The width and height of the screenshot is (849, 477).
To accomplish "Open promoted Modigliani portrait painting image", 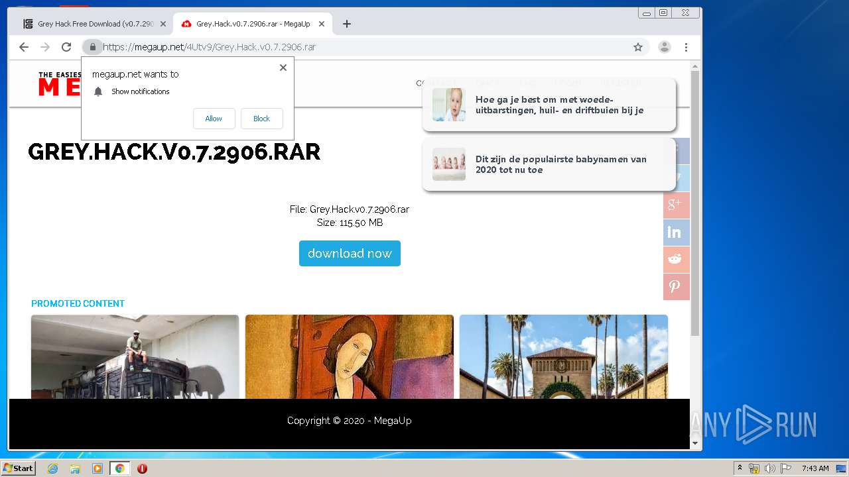I will click(350, 356).
